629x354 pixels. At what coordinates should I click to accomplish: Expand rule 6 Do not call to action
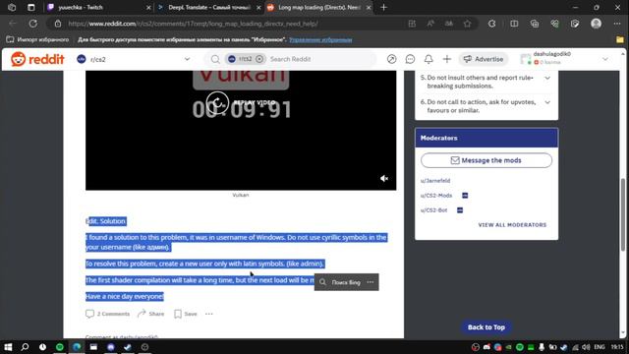pos(547,102)
